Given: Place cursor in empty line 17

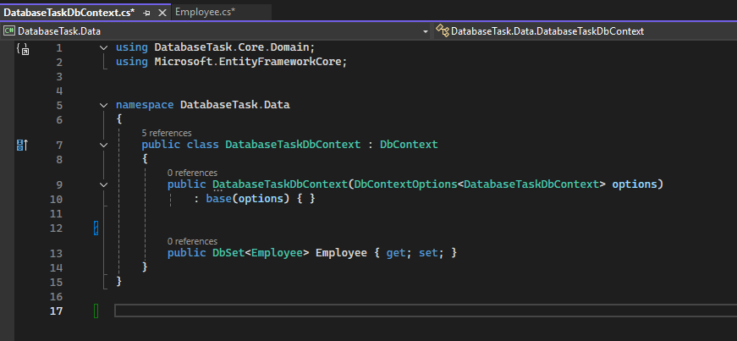Looking at the screenshot, I should tap(338, 311).
